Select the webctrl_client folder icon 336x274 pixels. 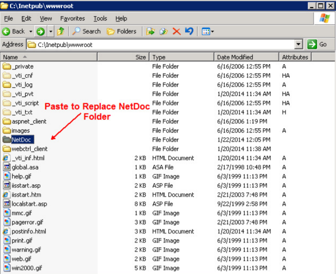7,149
